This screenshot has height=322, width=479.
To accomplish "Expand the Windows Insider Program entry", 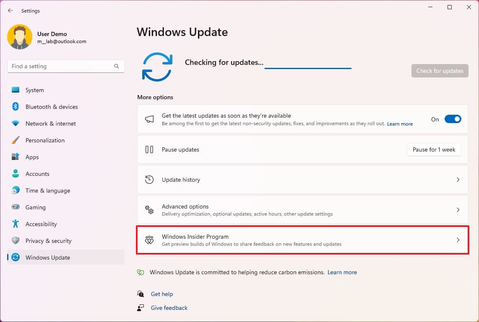I will tap(458, 240).
